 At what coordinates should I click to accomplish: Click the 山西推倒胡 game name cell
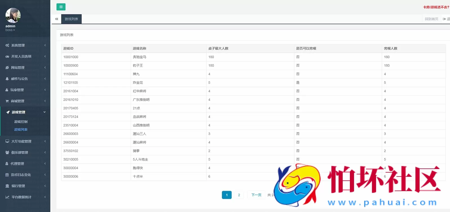(168, 125)
